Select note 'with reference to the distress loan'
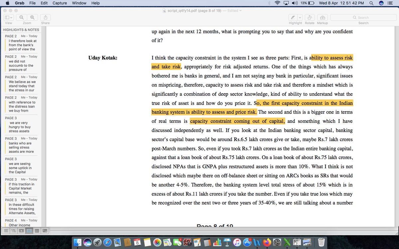Screen dimensions: 399x249 click(x=21, y=104)
